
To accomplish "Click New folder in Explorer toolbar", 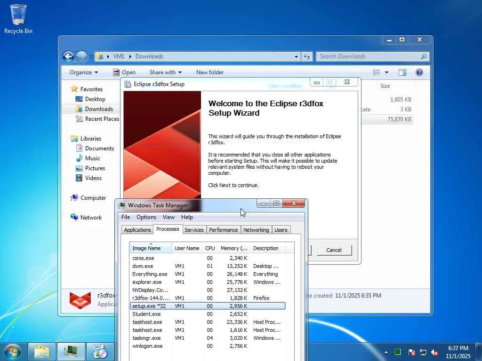I will [210, 72].
